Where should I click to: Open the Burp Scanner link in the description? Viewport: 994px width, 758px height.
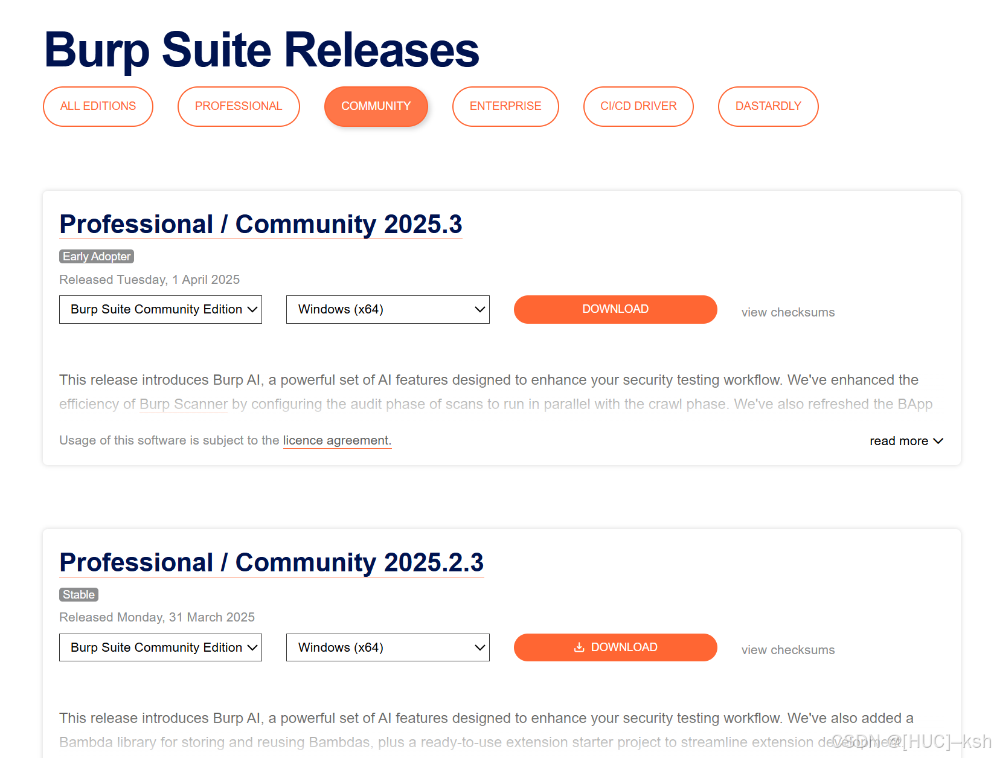click(184, 404)
